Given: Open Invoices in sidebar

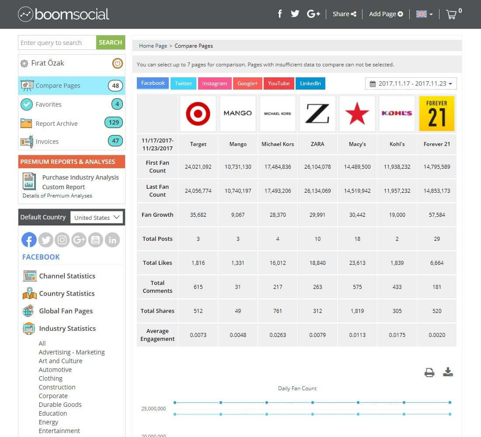Looking at the screenshot, I should pos(71,142).
